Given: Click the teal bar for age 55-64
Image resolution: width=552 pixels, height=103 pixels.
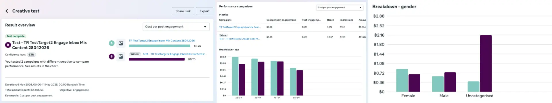Looking at the screenshot, I should point(293,82).
